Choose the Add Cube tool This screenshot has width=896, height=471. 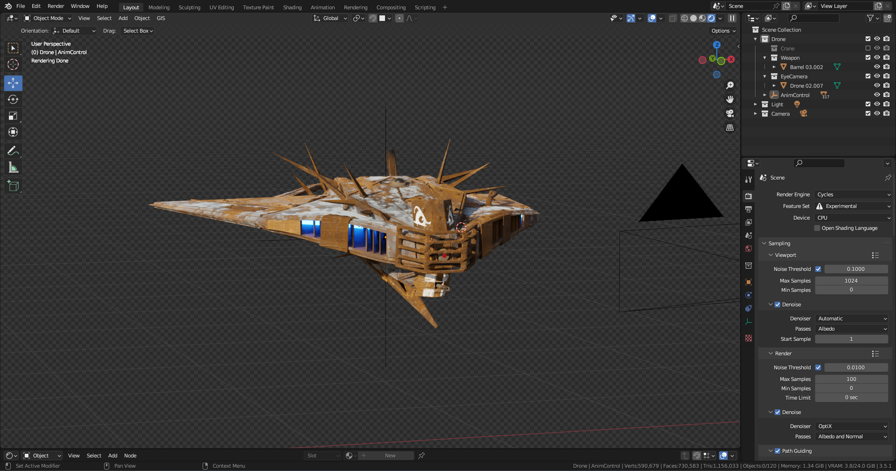click(x=13, y=186)
